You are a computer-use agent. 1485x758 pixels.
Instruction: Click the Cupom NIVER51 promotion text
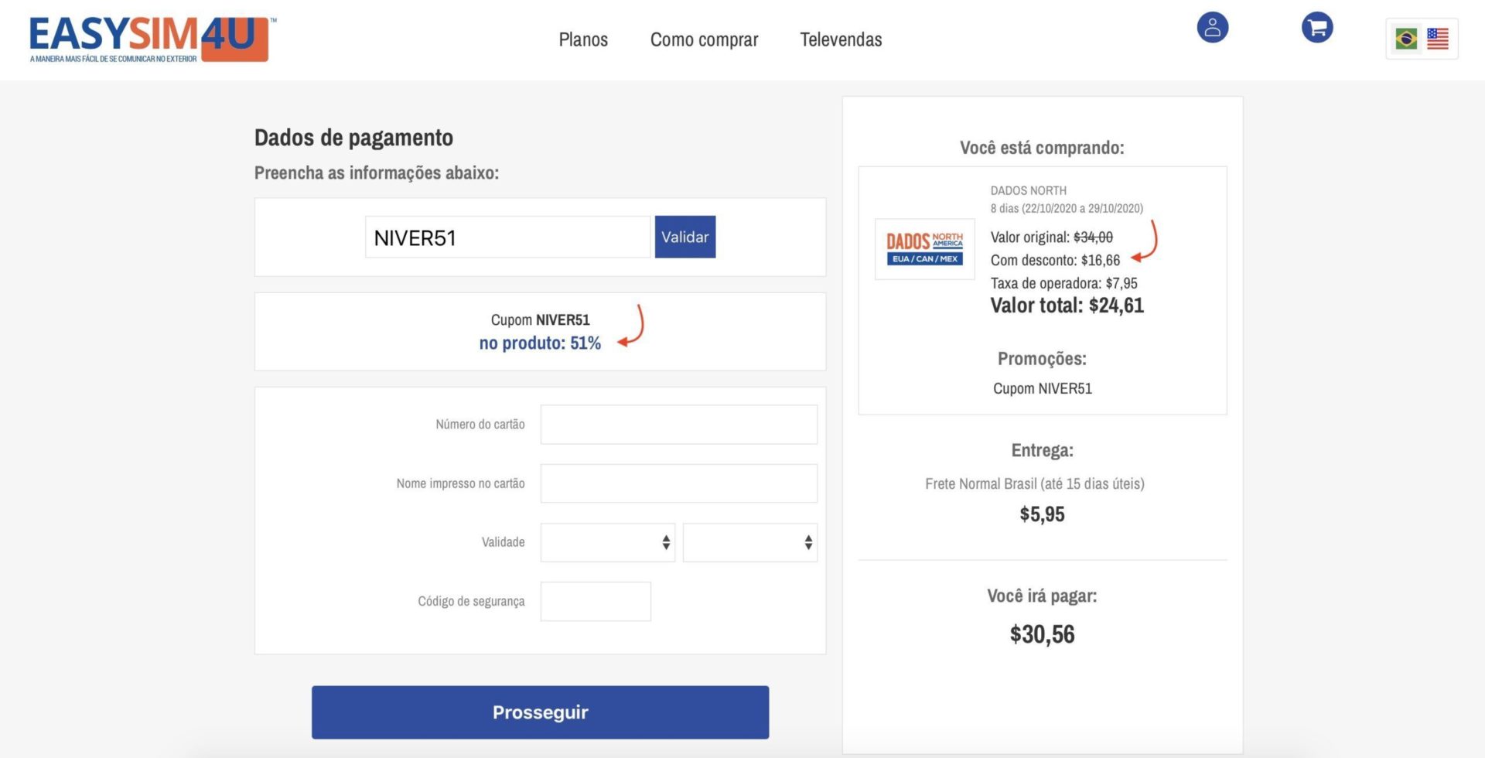tap(1042, 388)
